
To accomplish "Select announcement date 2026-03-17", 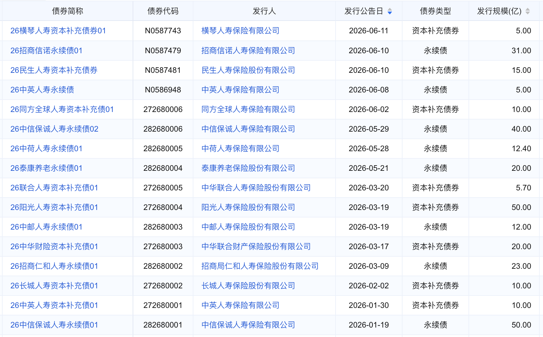I will pyautogui.click(x=369, y=247).
